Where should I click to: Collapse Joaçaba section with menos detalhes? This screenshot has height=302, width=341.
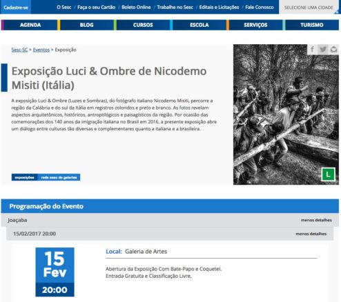point(316,220)
